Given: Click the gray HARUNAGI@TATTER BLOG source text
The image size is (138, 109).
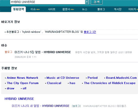Looking at the screenshot, I should [99, 106].
